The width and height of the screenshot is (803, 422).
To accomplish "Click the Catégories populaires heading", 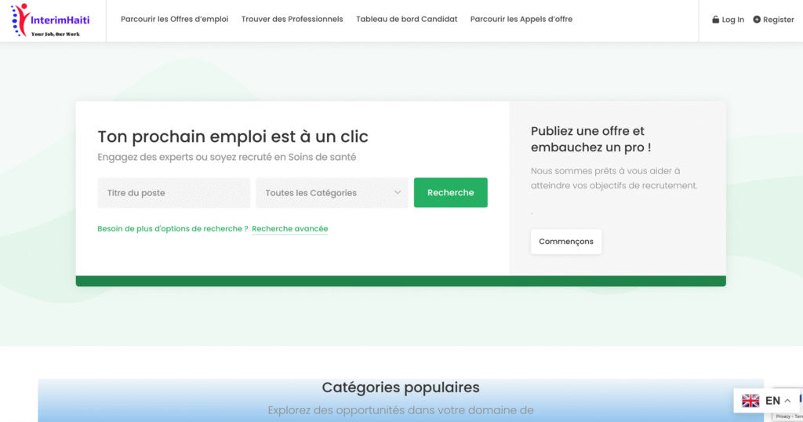I will 401,387.
